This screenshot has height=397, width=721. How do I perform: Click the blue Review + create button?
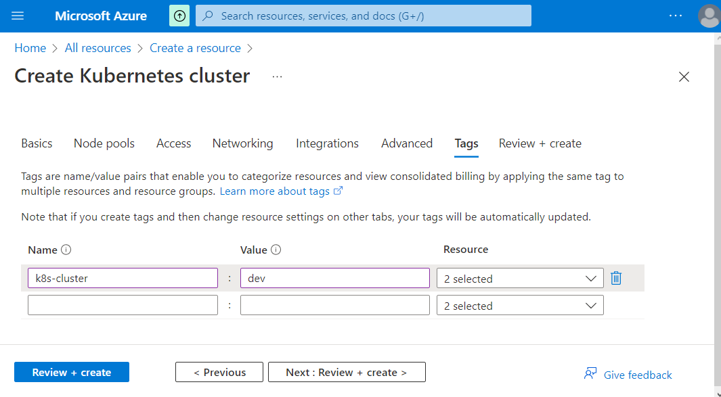[72, 372]
